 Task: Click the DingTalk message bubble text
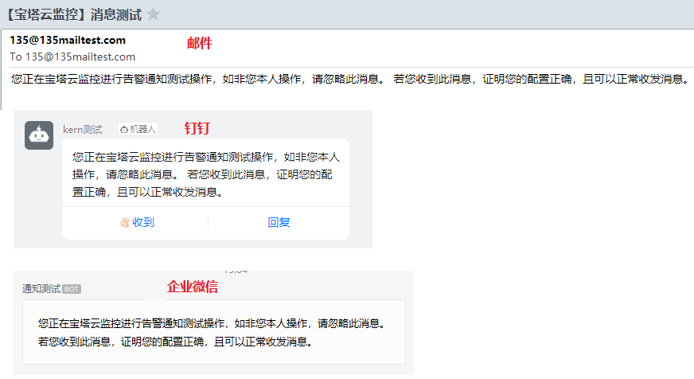click(206, 174)
